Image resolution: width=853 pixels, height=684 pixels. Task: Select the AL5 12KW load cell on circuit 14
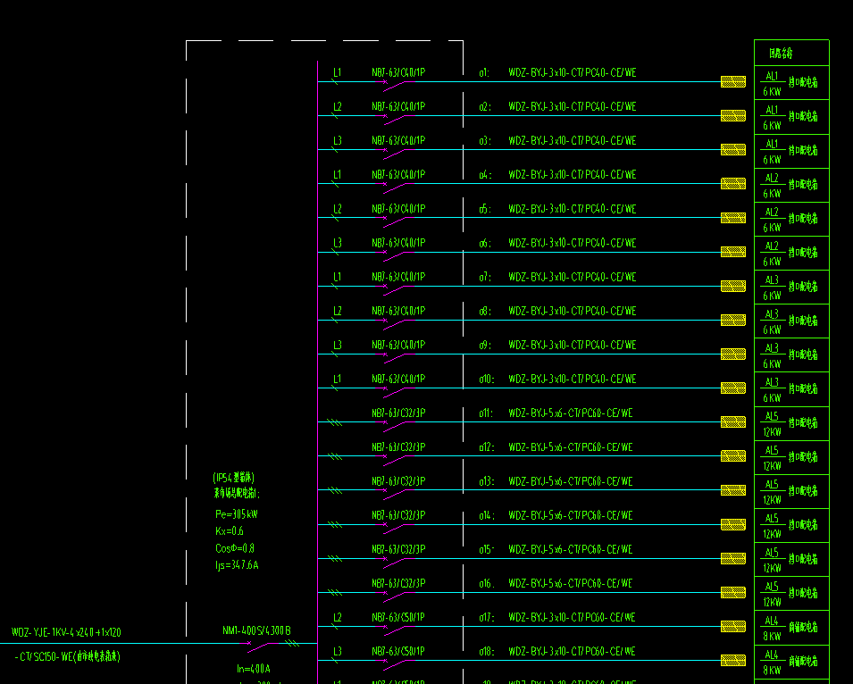[791, 526]
